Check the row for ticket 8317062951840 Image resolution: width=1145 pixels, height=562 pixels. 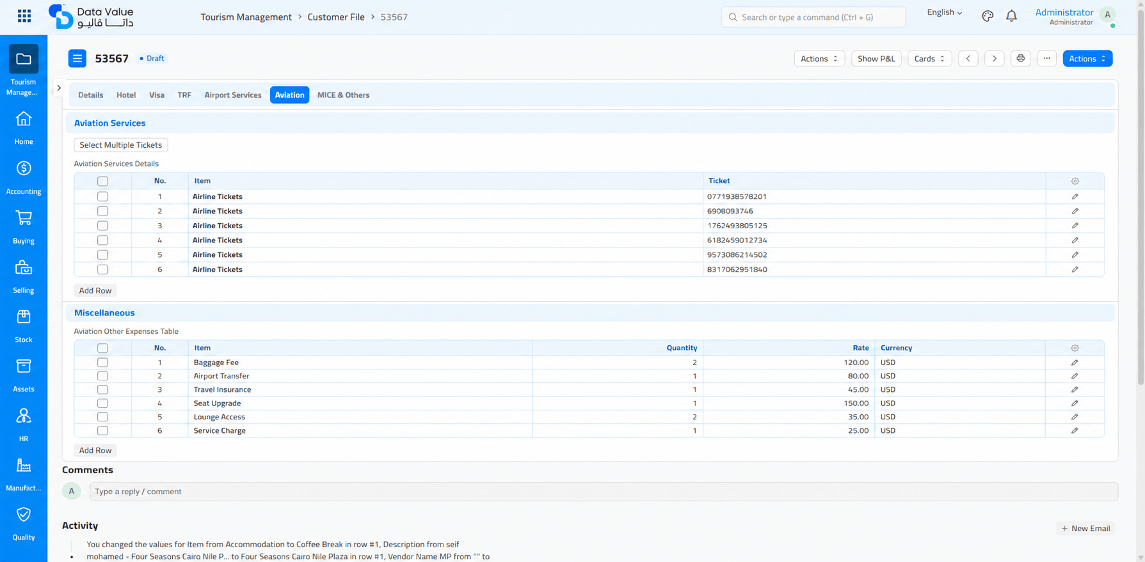(x=102, y=269)
